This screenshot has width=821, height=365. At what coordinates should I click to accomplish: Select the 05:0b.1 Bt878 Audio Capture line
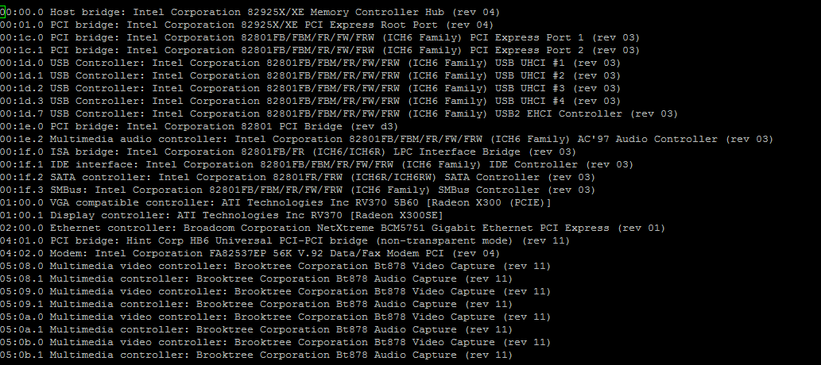(256, 355)
